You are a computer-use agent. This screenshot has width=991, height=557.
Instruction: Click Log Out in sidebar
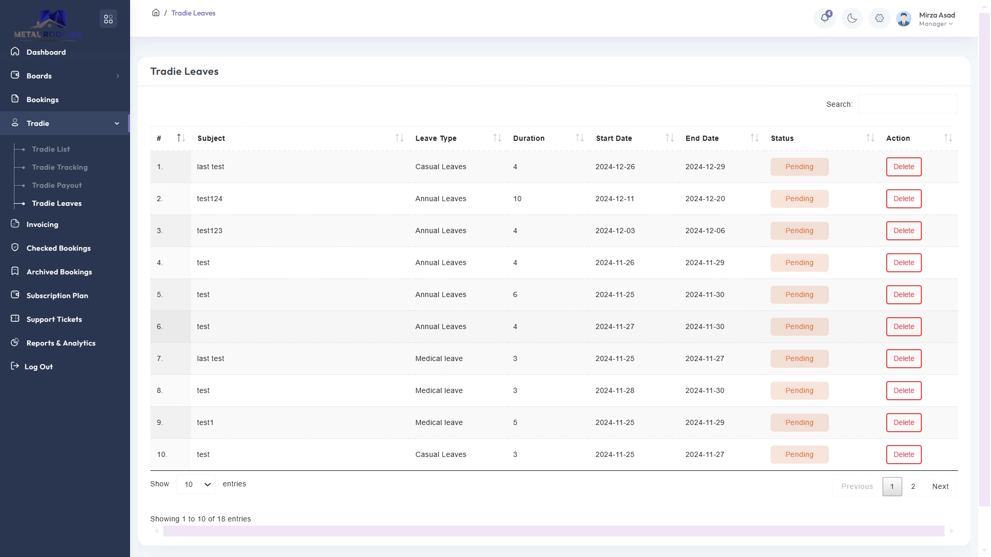click(x=39, y=367)
